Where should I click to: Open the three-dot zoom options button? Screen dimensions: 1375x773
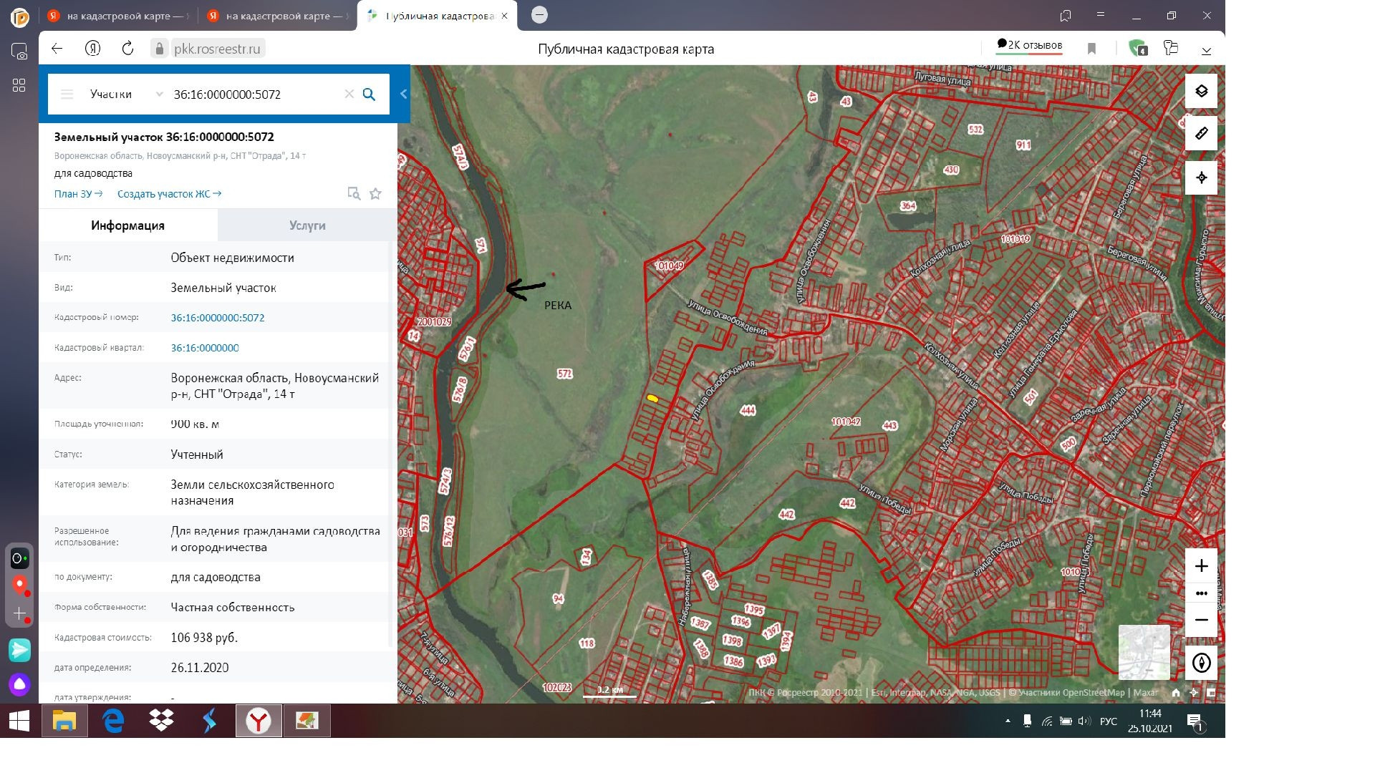coord(1201,593)
